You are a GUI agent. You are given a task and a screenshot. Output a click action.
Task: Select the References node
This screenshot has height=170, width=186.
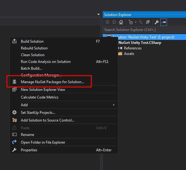tap(133, 48)
